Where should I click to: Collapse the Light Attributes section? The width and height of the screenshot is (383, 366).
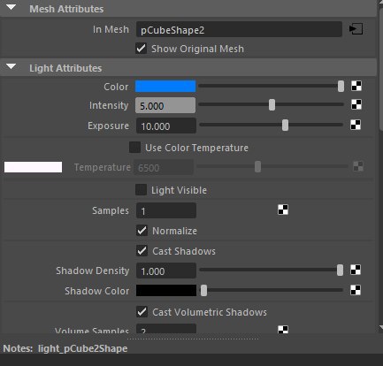tap(11, 66)
